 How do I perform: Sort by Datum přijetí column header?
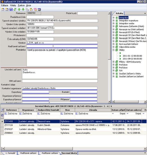coord(118,110)
